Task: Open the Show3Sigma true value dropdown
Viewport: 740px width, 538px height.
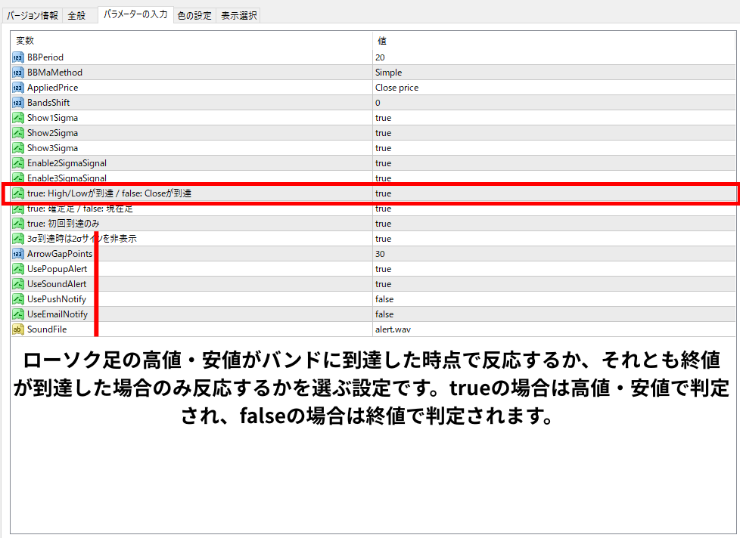Action: pos(384,148)
